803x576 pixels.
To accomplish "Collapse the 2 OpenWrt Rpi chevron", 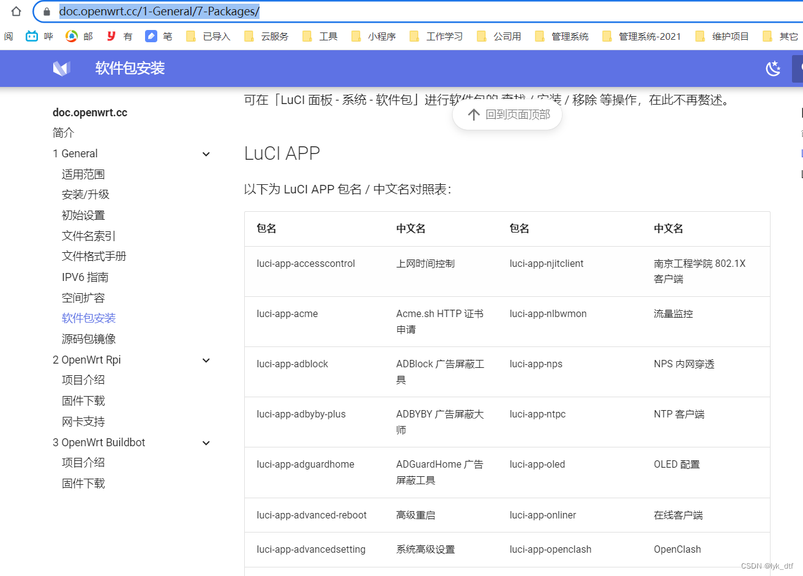I will (206, 361).
